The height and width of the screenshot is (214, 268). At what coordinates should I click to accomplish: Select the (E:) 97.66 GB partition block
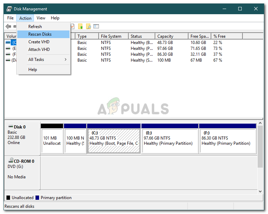[170, 138]
